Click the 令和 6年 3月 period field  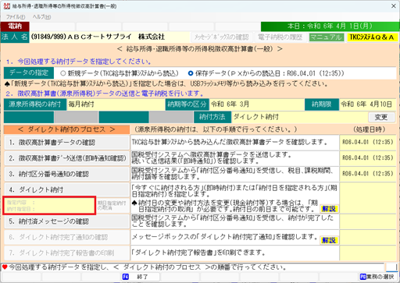coord(256,104)
